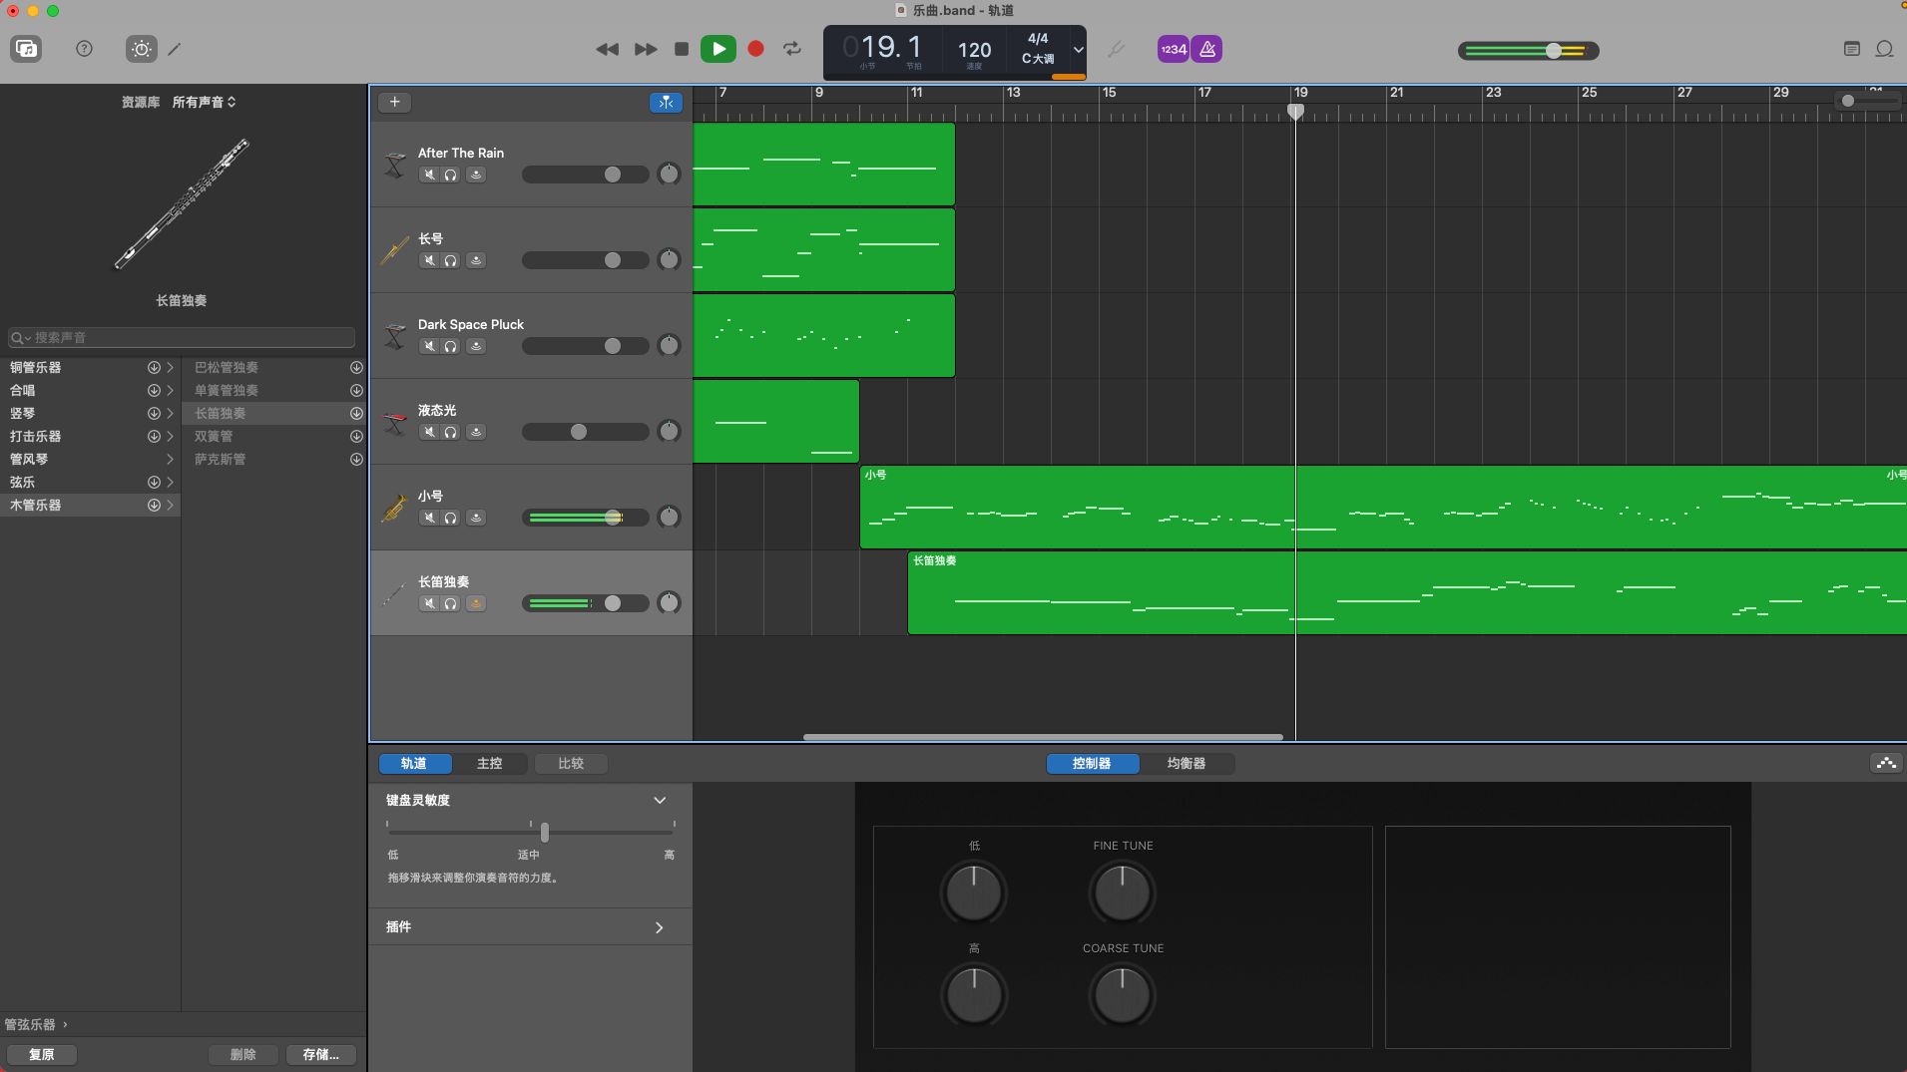
Task: Open the 所有声音 library dropdown
Action: pos(204,102)
